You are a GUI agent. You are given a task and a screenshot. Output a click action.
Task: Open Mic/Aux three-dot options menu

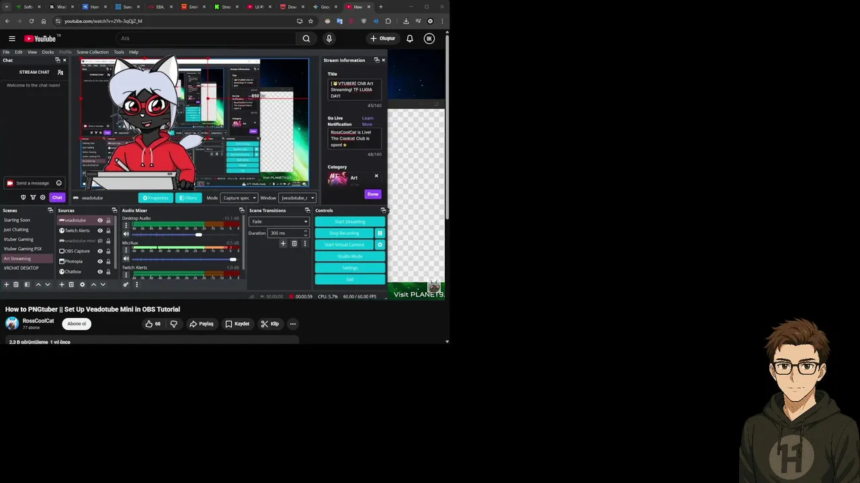126,250
